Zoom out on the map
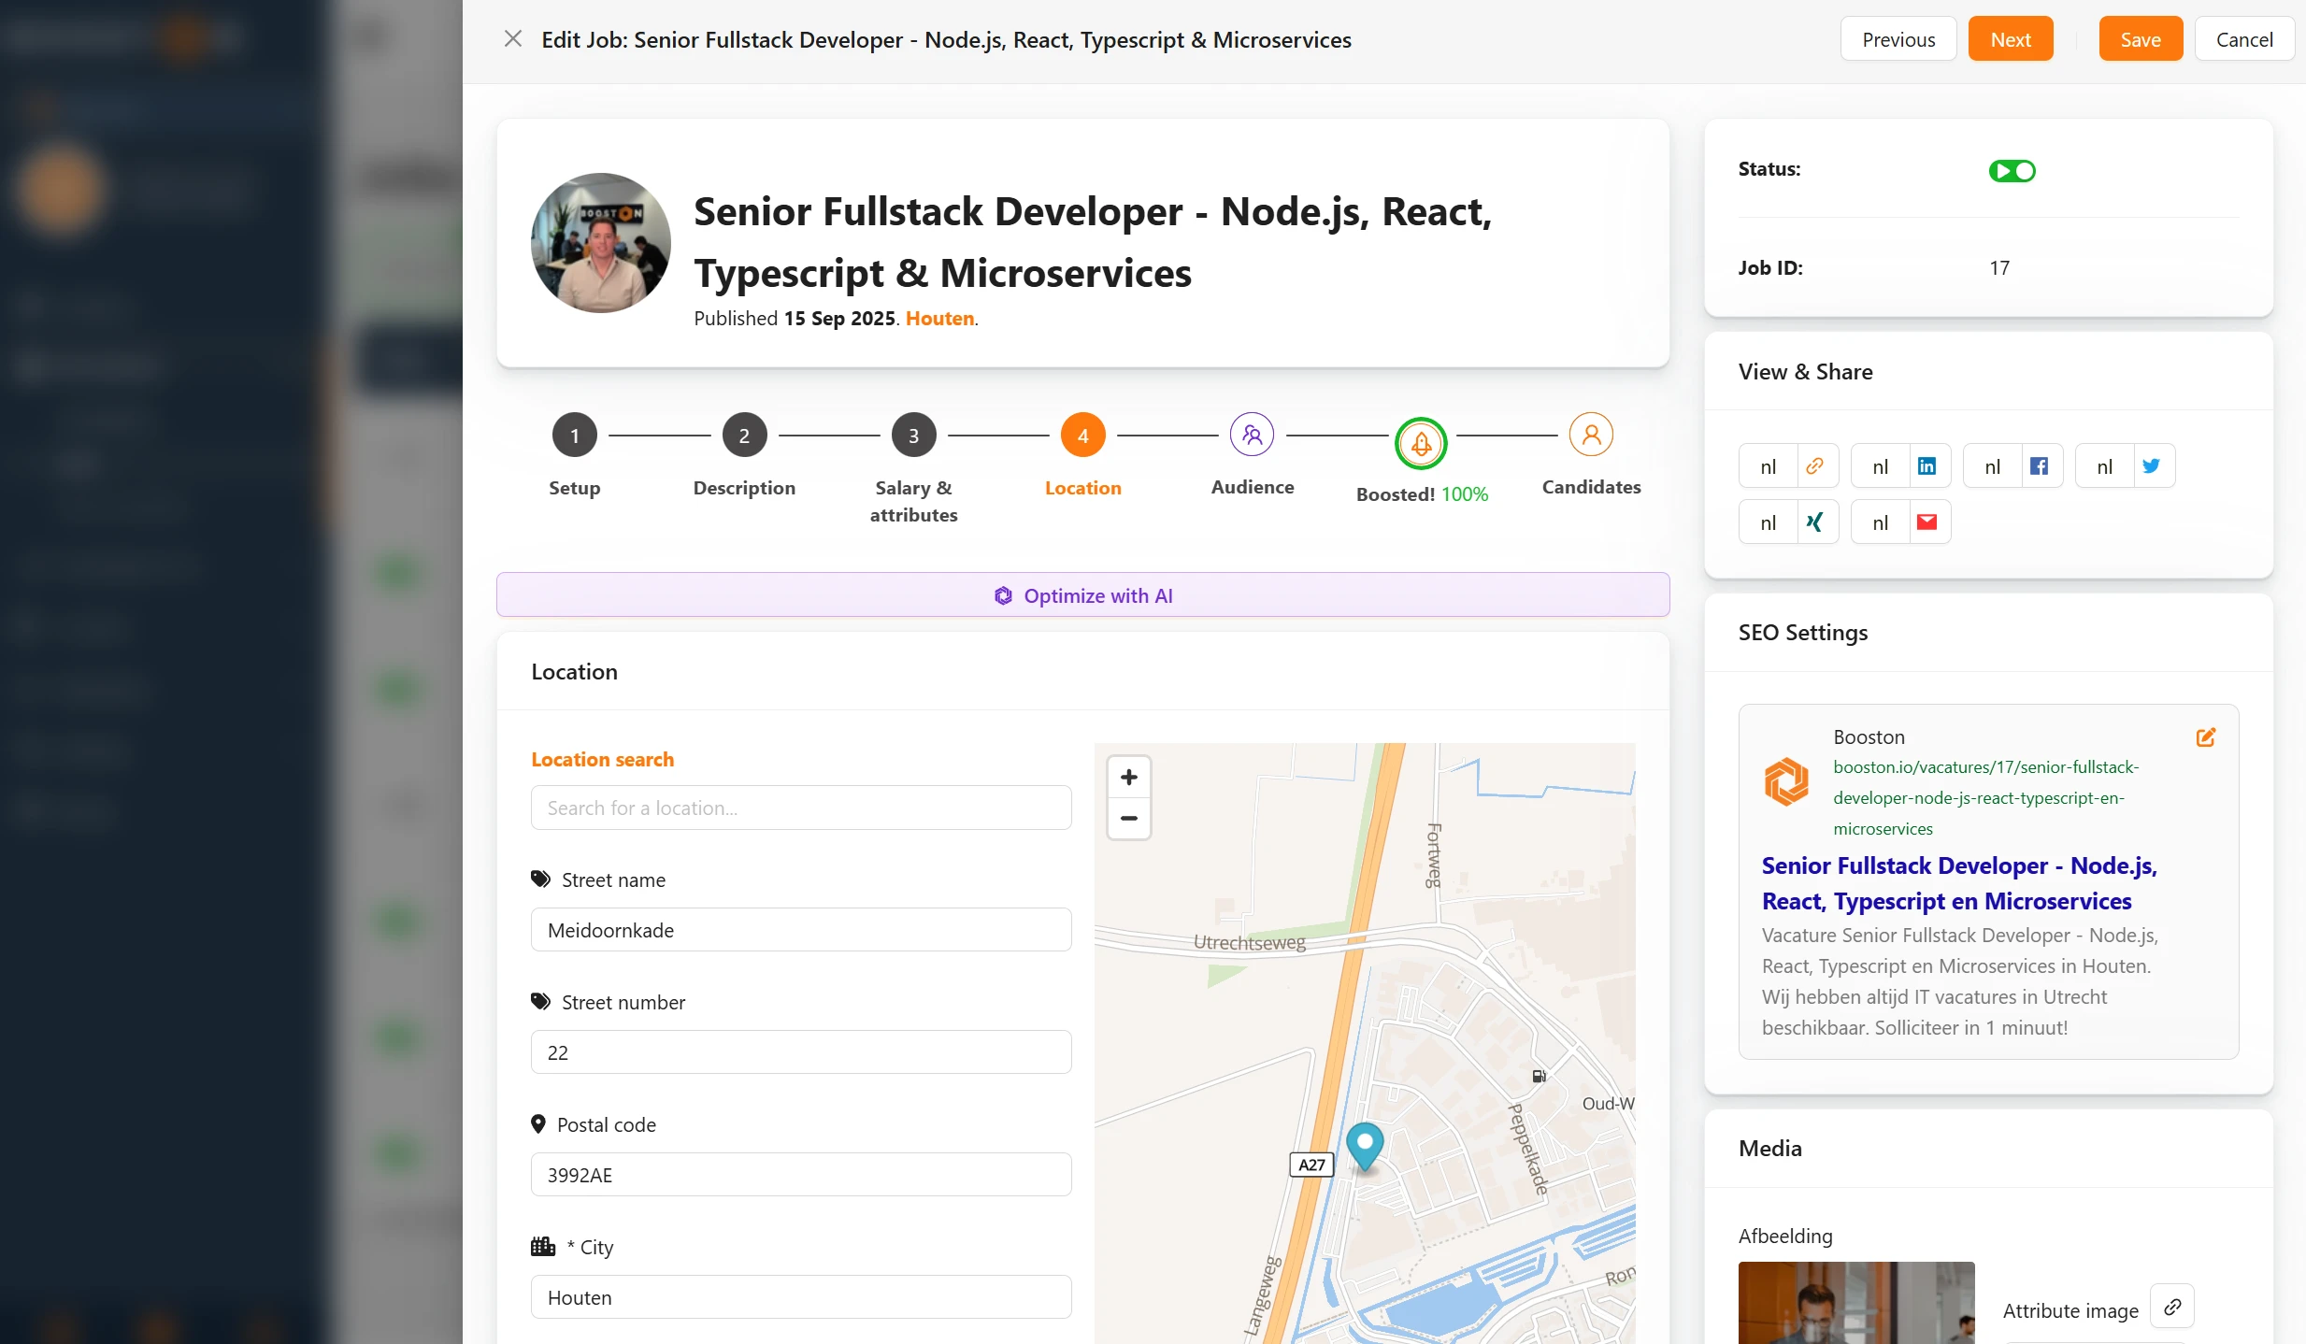 click(1128, 818)
